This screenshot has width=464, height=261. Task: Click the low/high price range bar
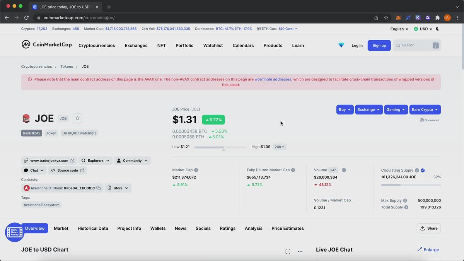(220, 147)
